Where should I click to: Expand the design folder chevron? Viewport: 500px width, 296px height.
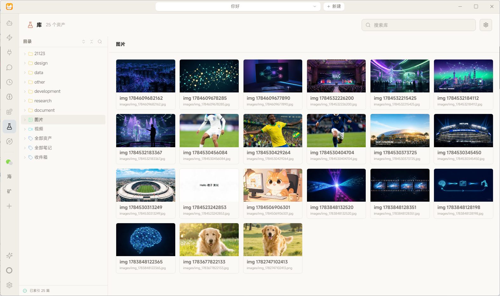point(25,63)
